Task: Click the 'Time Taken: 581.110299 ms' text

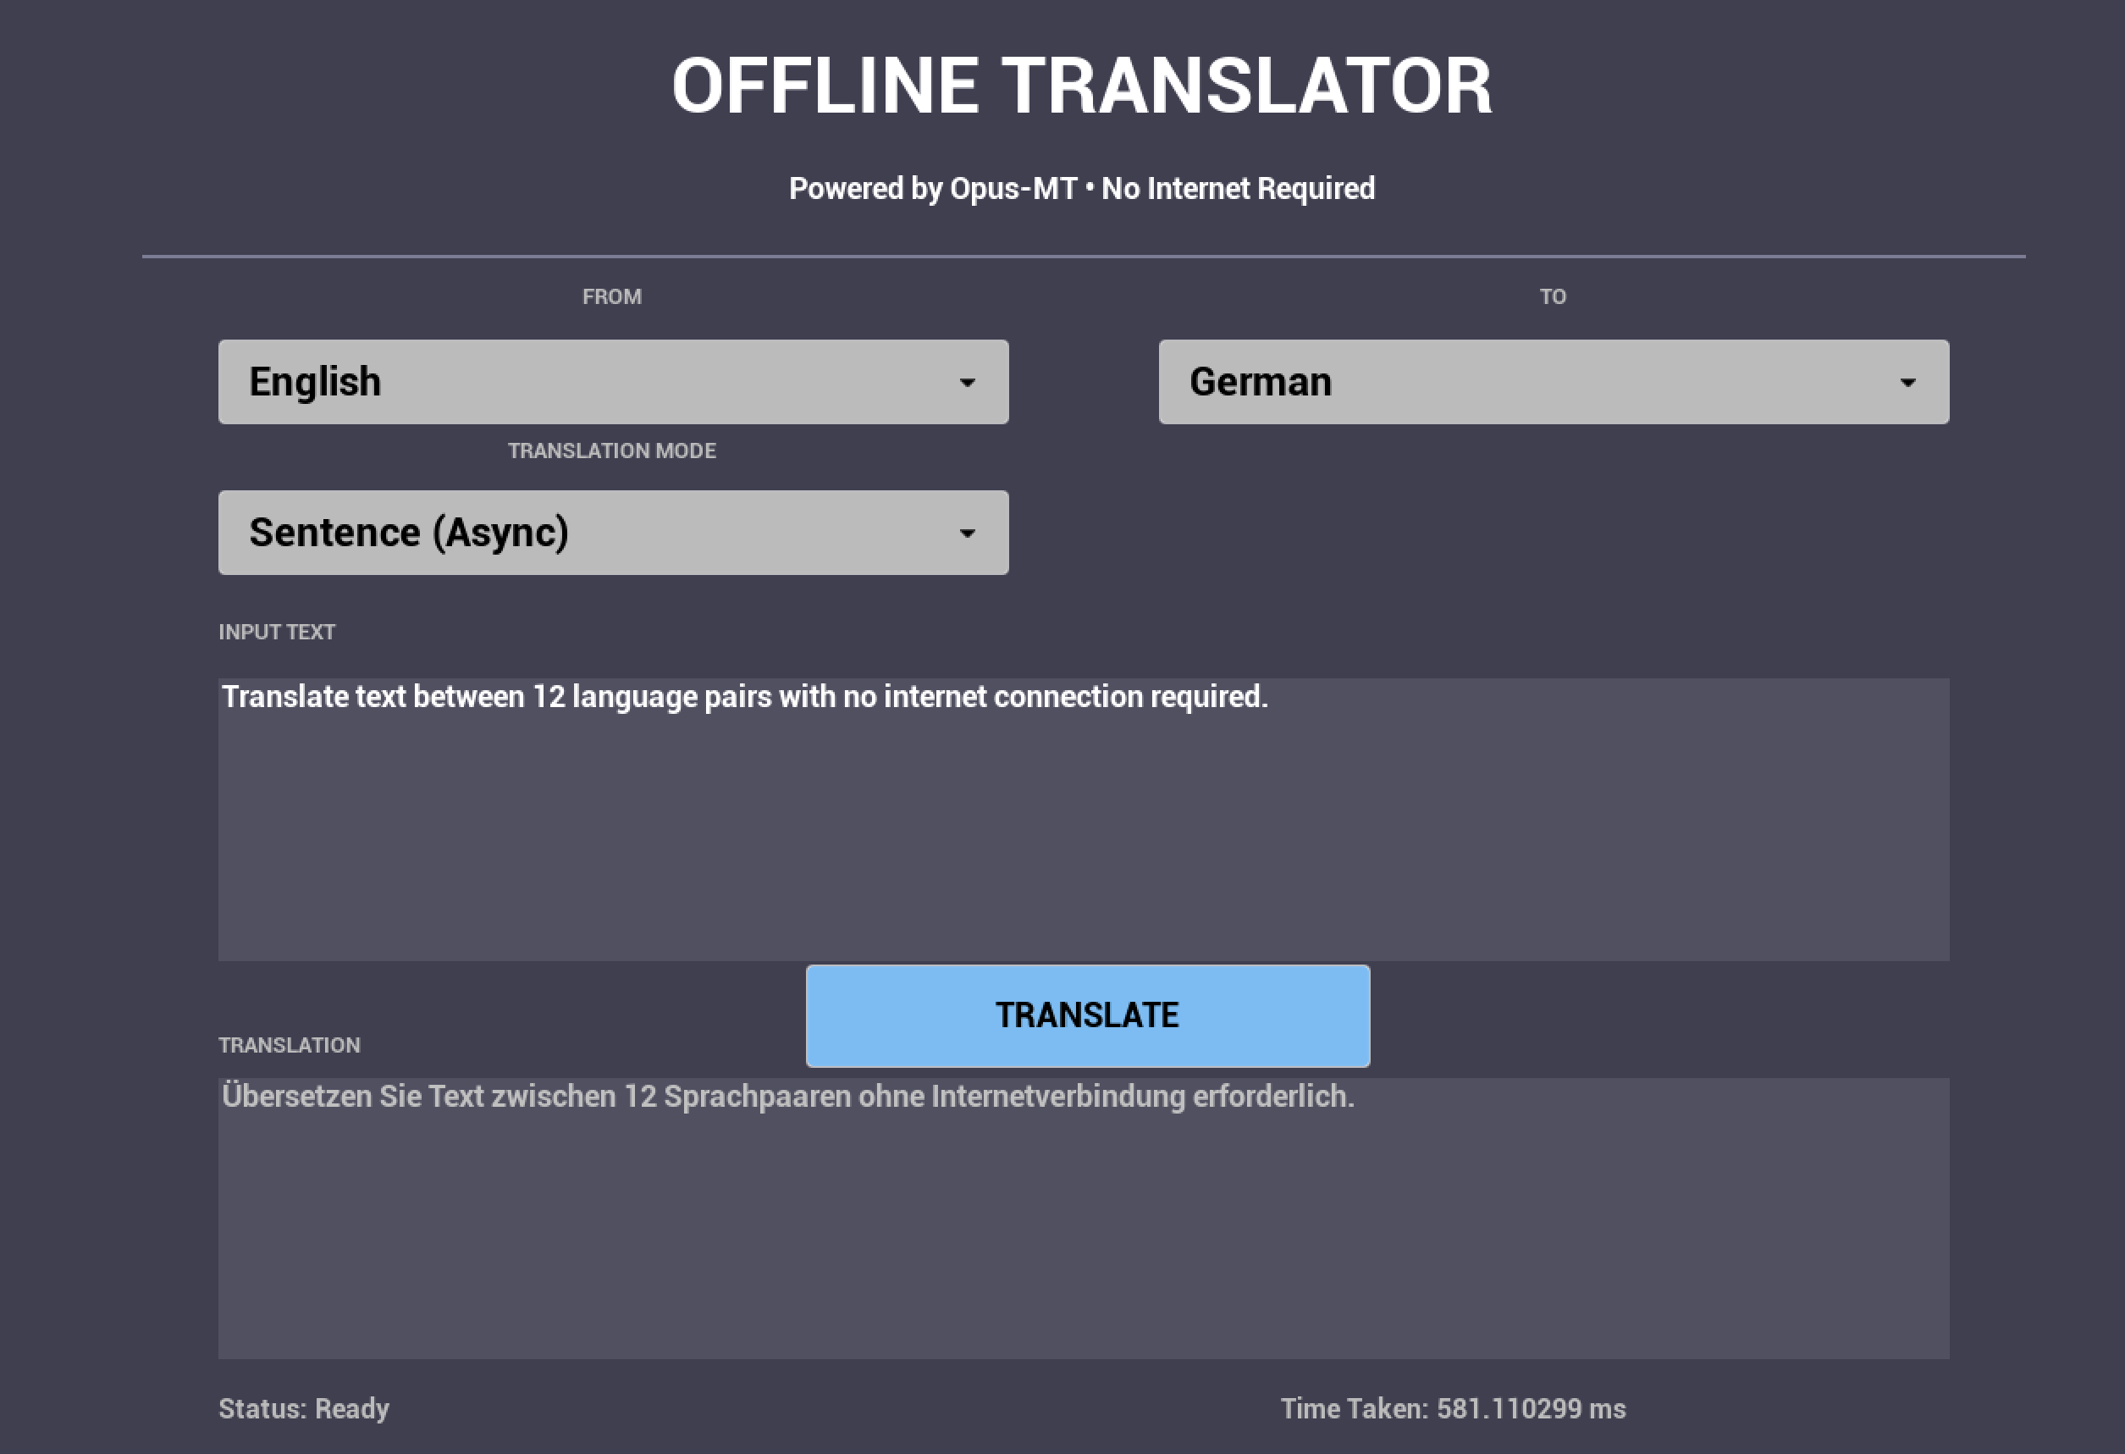Action: point(1453,1408)
